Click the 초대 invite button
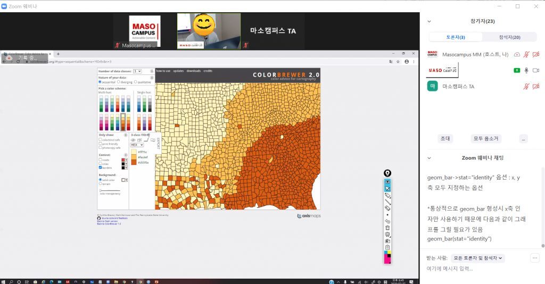The height and width of the screenshot is (284, 545). pyautogui.click(x=445, y=138)
